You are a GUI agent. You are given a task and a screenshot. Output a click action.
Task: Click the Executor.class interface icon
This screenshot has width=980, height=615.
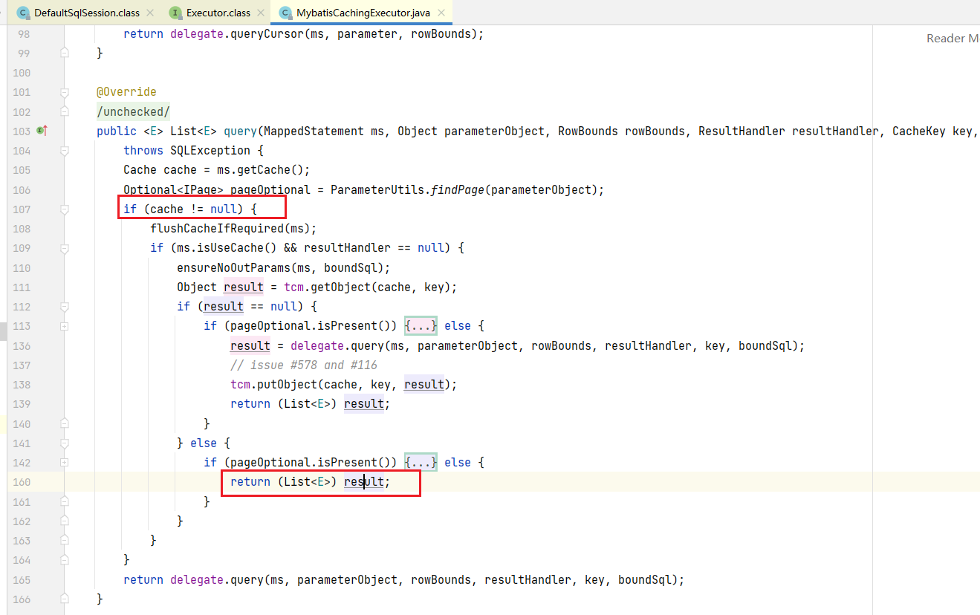(175, 13)
